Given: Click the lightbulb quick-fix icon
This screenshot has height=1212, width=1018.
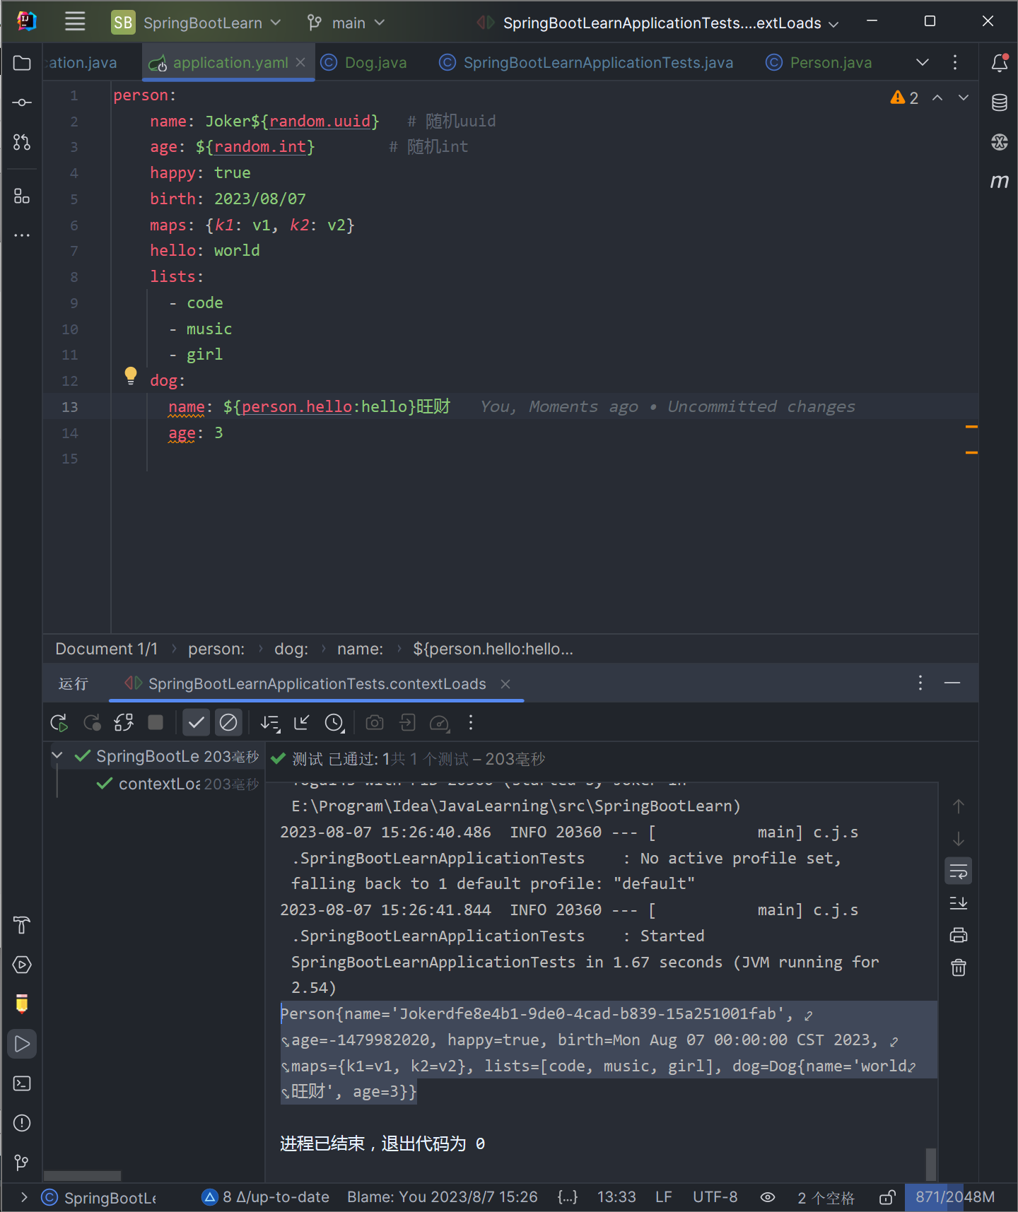Looking at the screenshot, I should coord(131,375).
